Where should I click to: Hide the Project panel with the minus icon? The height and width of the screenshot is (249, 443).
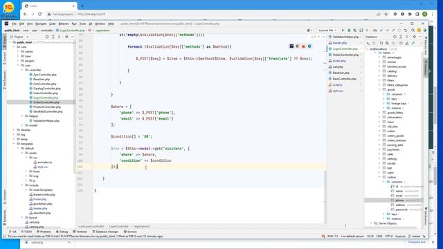pos(73,37)
